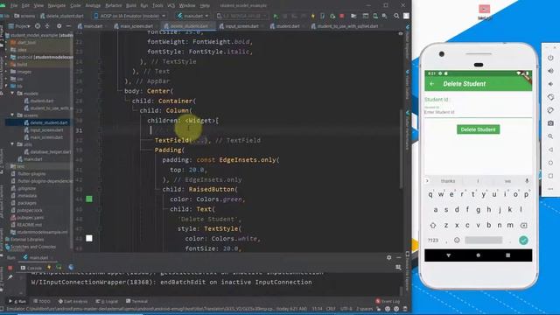The image size is (560, 315).
Task: Tap the emoji key on emulator keyboard
Action: click(457, 241)
